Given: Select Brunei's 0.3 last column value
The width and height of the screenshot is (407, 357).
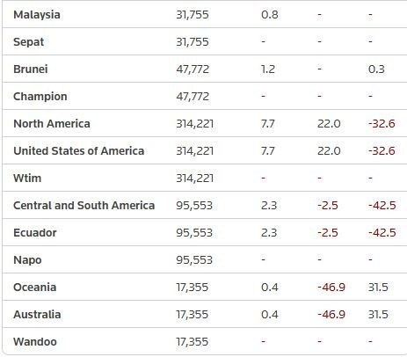Looking at the screenshot, I should [376, 69].
